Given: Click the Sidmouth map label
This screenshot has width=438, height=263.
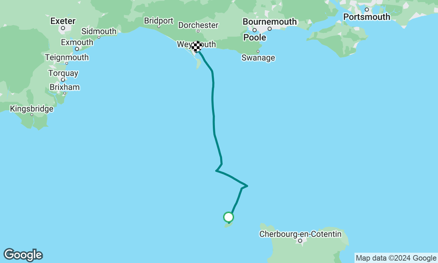Looking at the screenshot, I should coord(99,31).
